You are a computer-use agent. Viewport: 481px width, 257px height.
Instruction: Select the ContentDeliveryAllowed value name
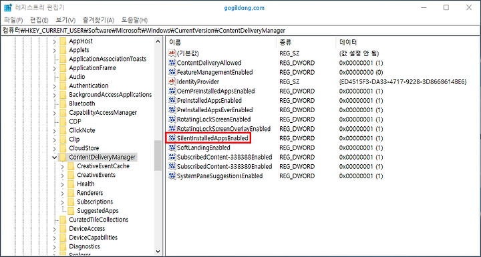pos(209,63)
